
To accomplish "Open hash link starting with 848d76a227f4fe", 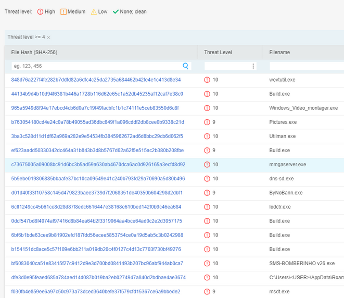I will tap(96, 80).
